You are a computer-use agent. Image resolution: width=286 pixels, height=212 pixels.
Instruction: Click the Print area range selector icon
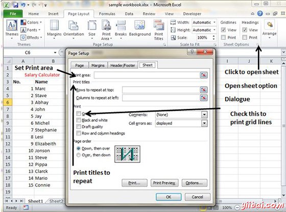204,75
